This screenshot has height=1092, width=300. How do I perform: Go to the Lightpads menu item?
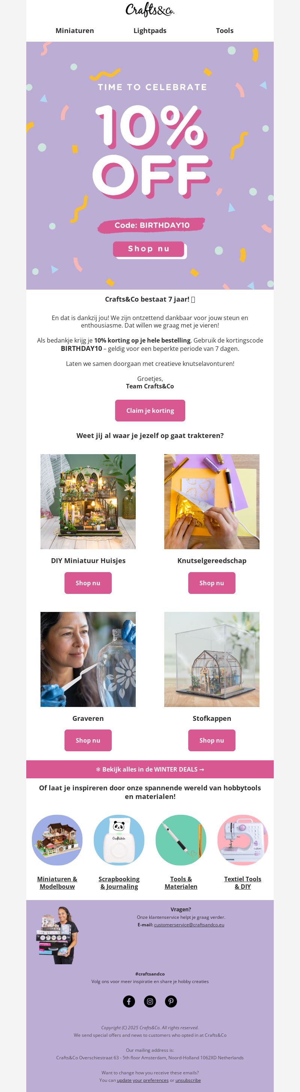click(x=150, y=30)
